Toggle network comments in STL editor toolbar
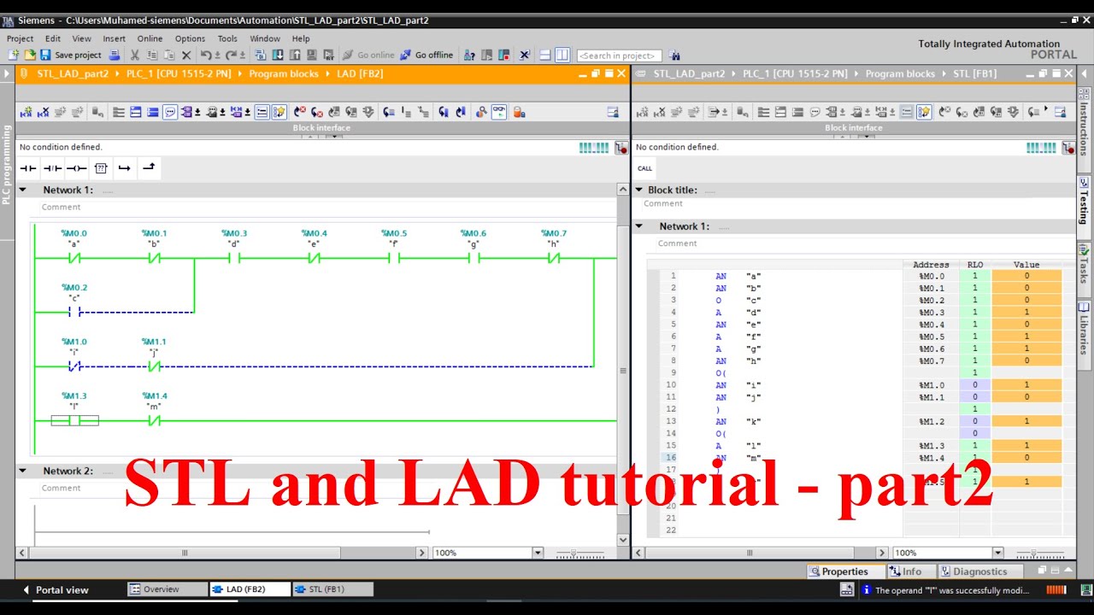1094x615 pixels. [x=906, y=112]
